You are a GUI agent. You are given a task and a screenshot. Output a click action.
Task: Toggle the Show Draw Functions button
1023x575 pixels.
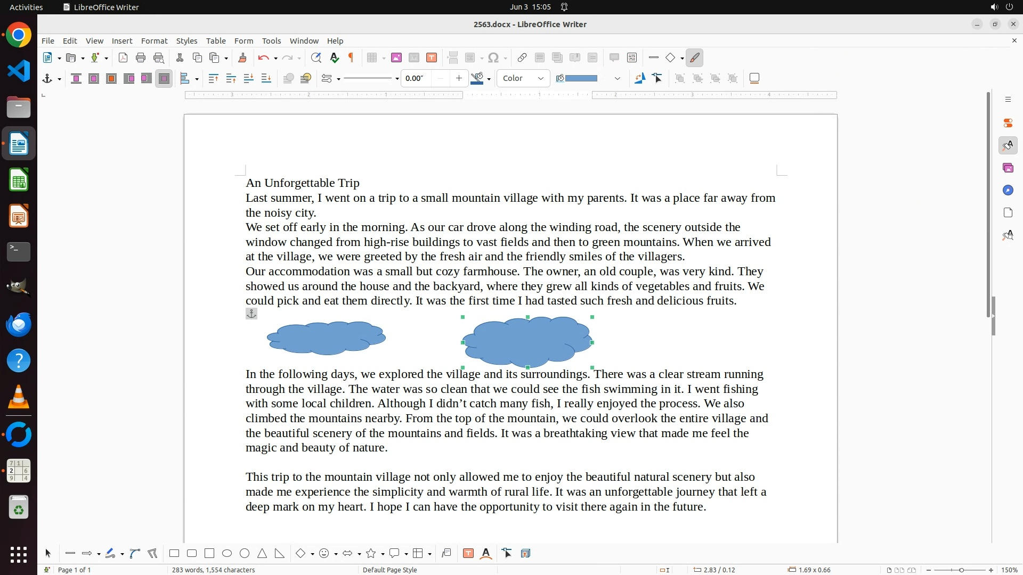click(x=694, y=58)
